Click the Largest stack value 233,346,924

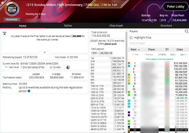coord(36,77)
